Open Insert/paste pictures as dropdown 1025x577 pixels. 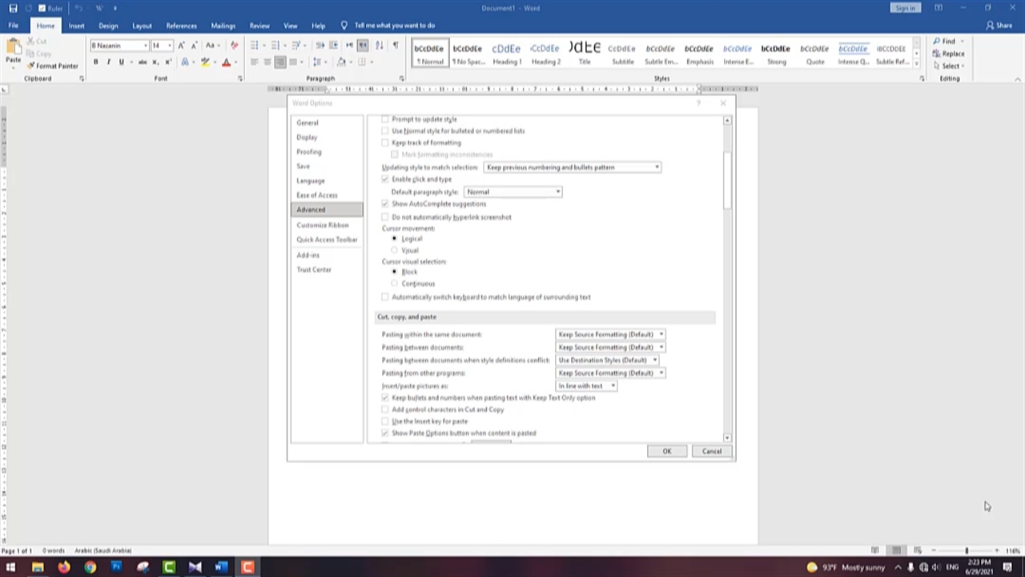coord(586,386)
